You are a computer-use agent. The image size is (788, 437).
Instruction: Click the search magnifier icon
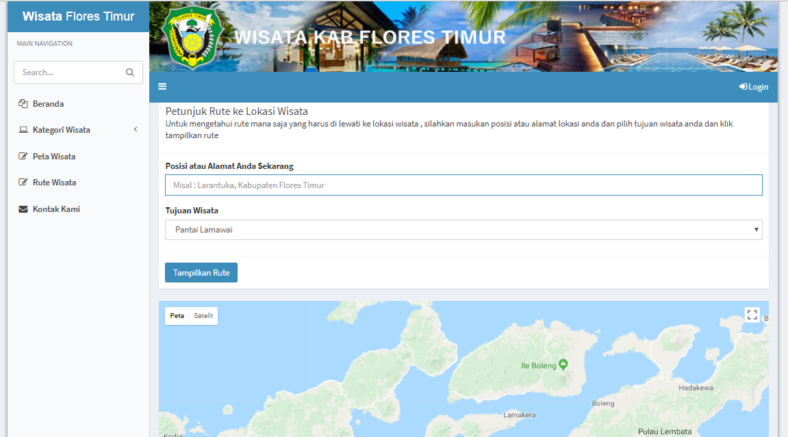pyautogui.click(x=129, y=72)
